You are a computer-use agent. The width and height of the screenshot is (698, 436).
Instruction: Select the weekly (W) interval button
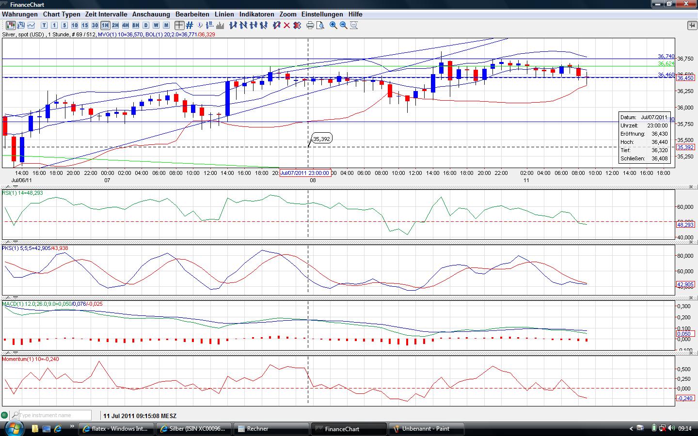[156, 25]
